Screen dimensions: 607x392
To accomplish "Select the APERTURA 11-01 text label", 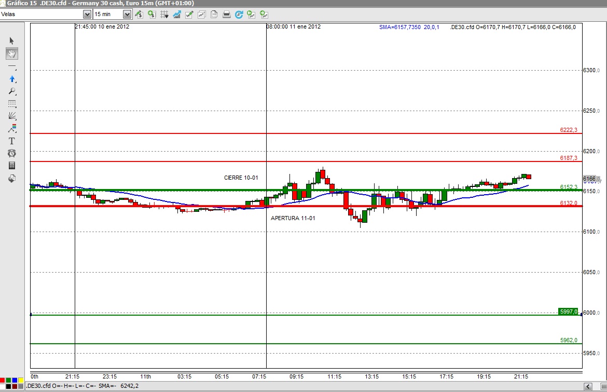I will [x=293, y=218].
